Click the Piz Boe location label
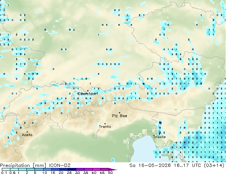The width and height of the screenshot is (226, 174). pos(119,116)
